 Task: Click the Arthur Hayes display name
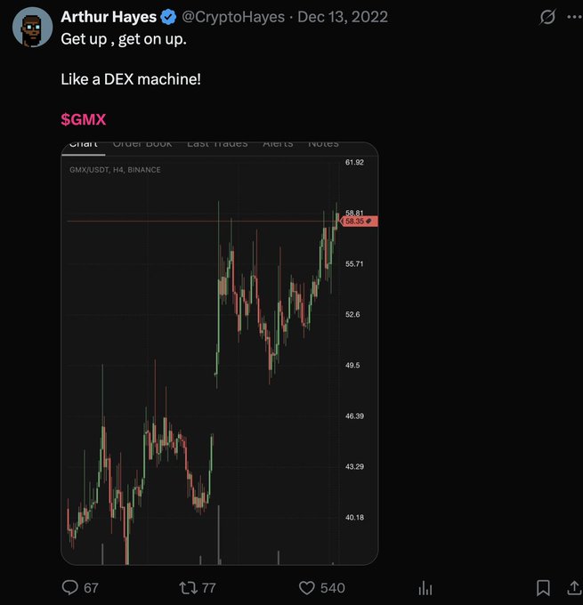[x=109, y=17]
